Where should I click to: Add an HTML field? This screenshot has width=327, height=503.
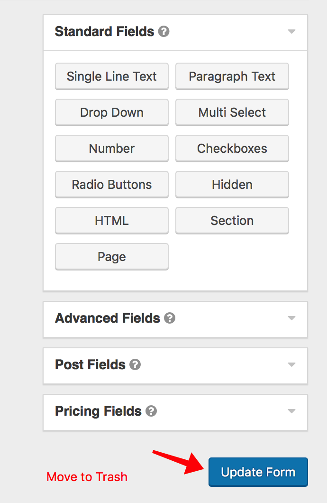(x=112, y=221)
